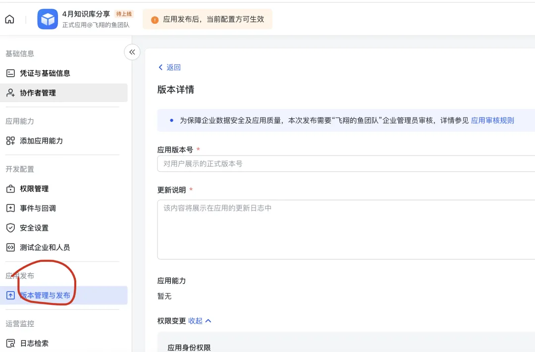Image resolution: width=535 pixels, height=352 pixels.
Task: Open the 应用审核规则 link
Action: [x=492, y=120]
